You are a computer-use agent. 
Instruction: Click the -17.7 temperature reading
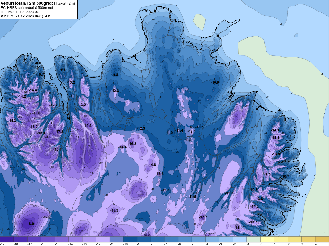203,217
